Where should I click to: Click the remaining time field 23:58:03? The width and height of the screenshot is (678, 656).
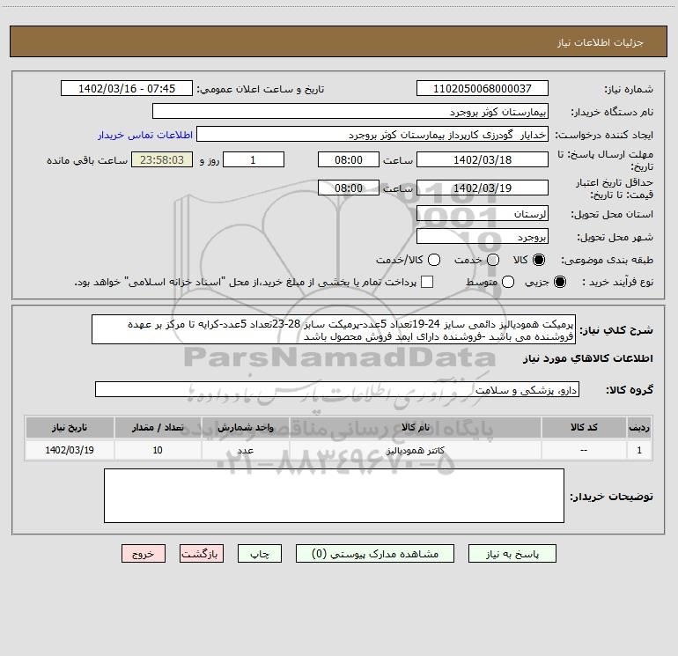162,159
